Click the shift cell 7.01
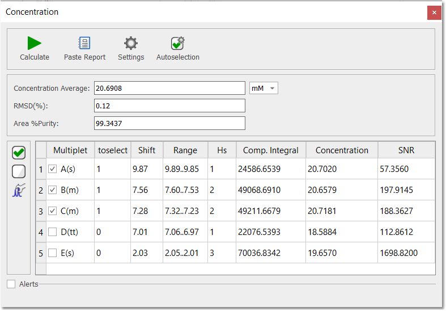The width and height of the screenshot is (446, 311). point(147,232)
